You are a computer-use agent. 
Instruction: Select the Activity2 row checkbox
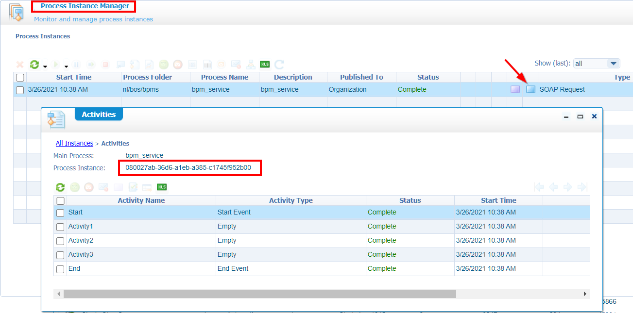(60, 241)
